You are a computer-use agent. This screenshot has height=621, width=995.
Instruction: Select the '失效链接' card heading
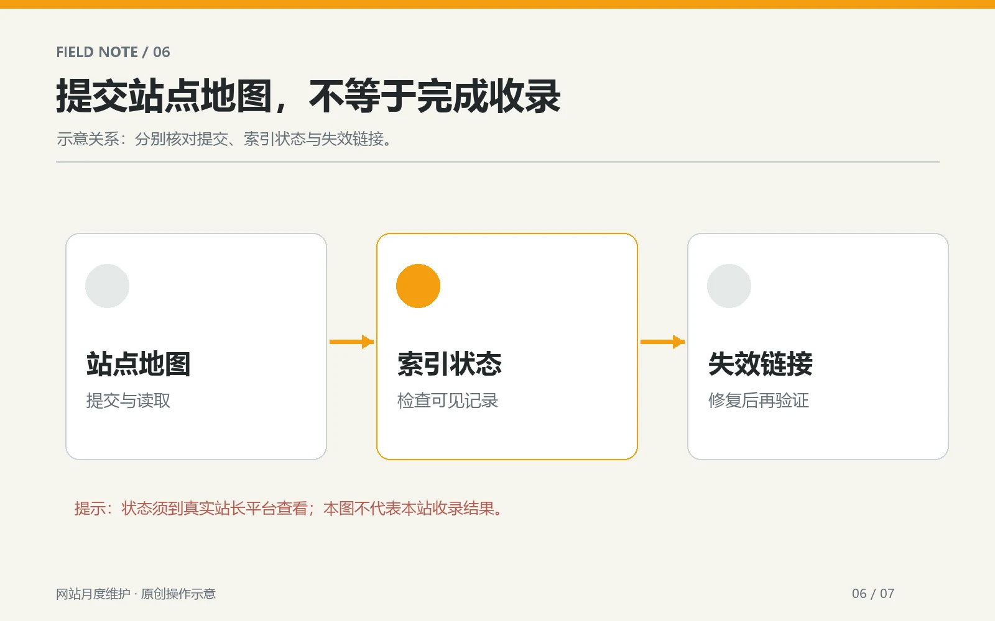click(x=760, y=364)
